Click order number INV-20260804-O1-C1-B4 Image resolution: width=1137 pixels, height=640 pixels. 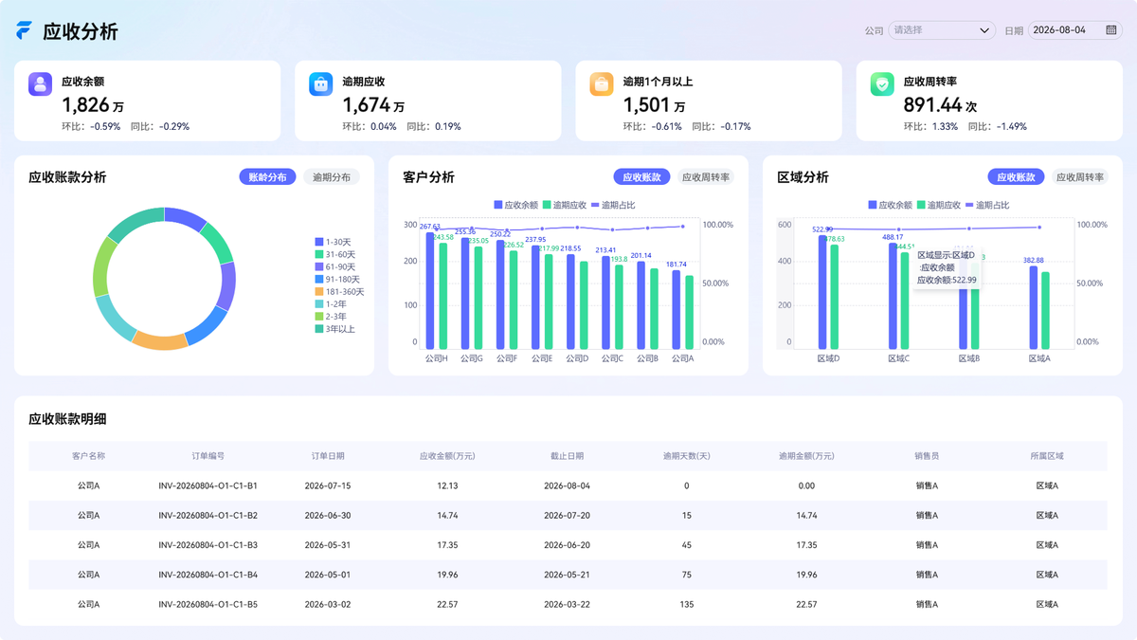point(208,575)
